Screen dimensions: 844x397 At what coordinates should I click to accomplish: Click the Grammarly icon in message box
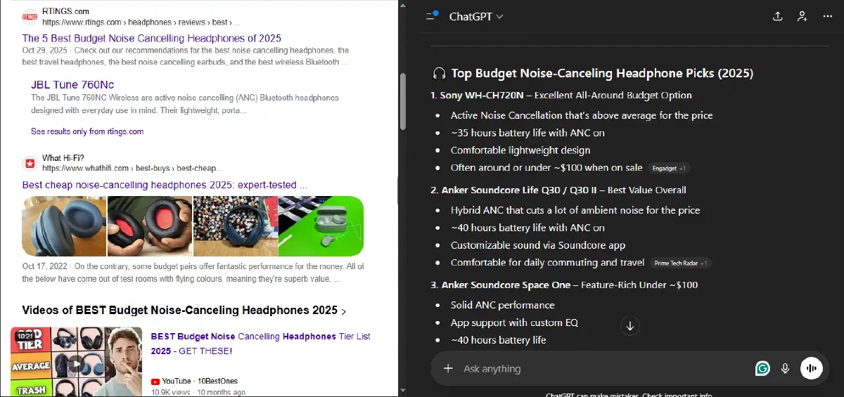coord(762,368)
